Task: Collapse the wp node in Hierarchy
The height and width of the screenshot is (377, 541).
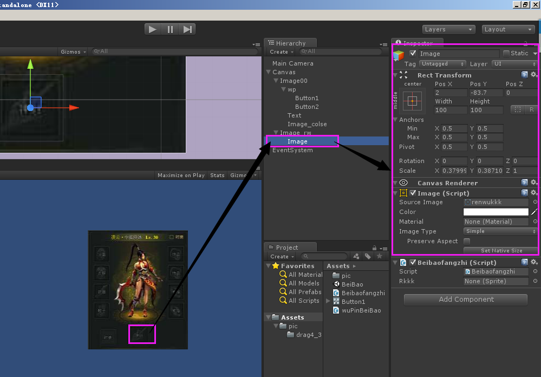Action: tap(283, 89)
